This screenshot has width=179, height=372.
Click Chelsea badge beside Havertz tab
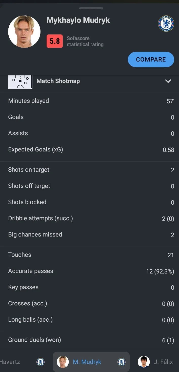coord(41,362)
